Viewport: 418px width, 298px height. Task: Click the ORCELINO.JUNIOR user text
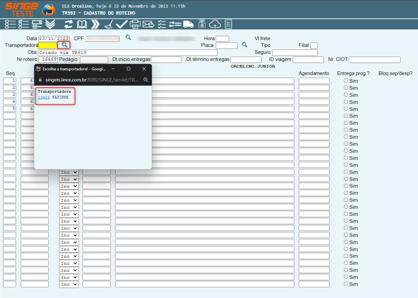[x=253, y=67]
